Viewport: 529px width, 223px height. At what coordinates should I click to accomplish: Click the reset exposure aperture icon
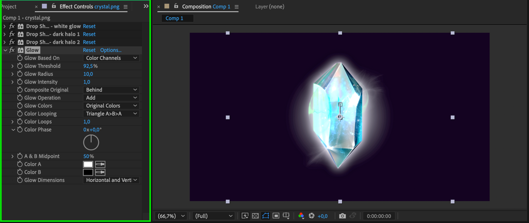click(x=312, y=216)
